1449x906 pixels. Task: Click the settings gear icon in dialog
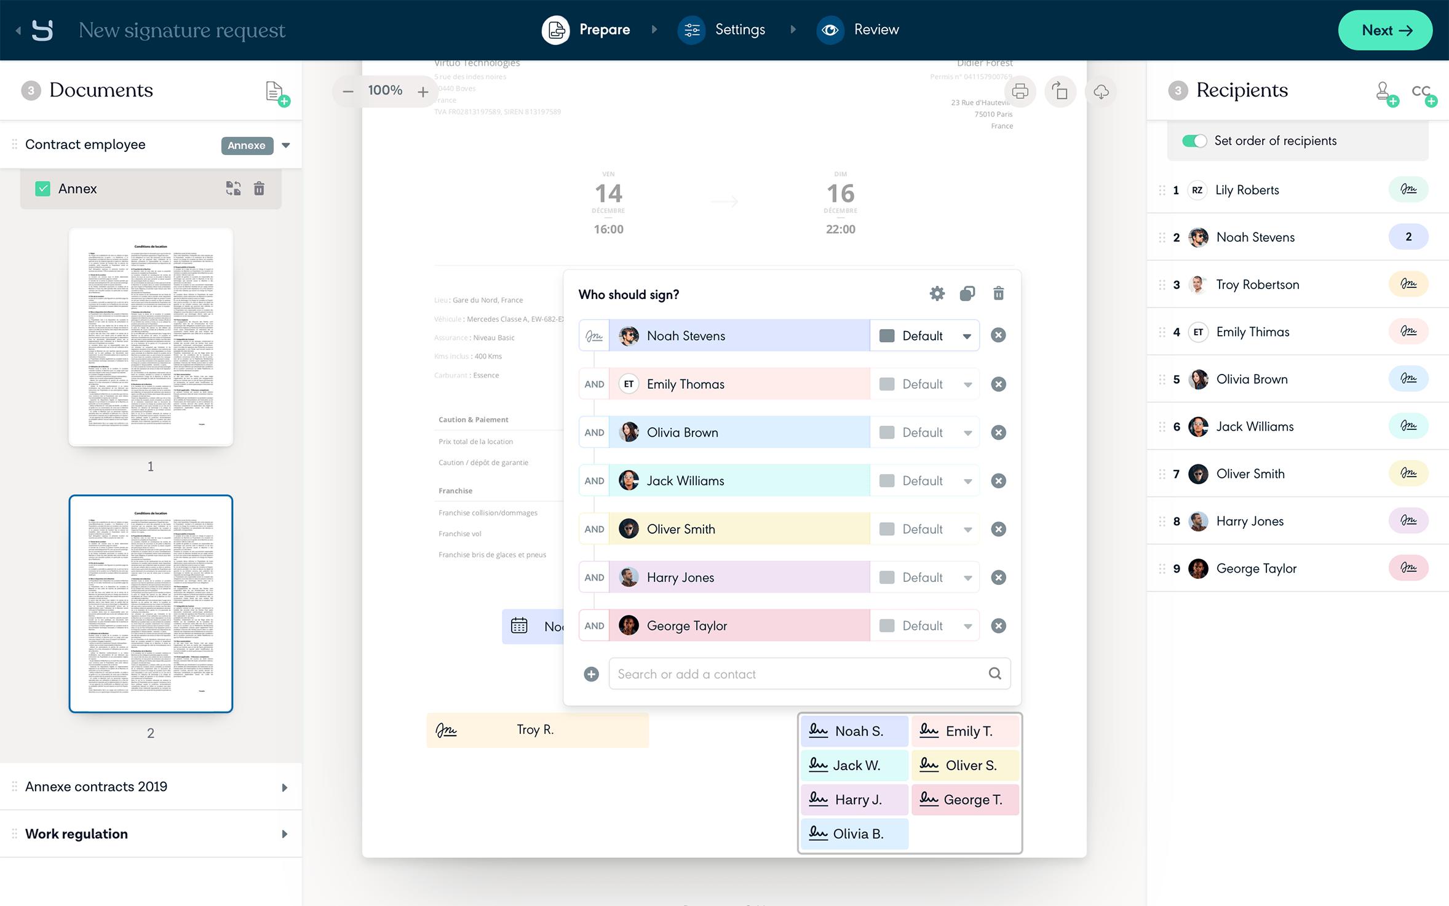[x=935, y=293]
